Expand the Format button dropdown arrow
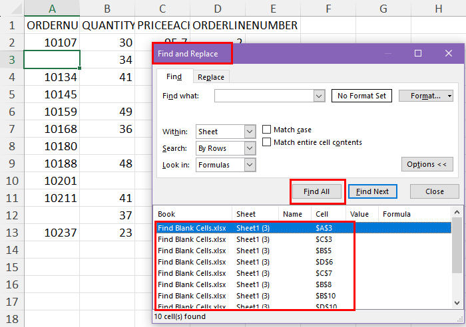Viewport: 466px width, 327px height. pyautogui.click(x=449, y=96)
